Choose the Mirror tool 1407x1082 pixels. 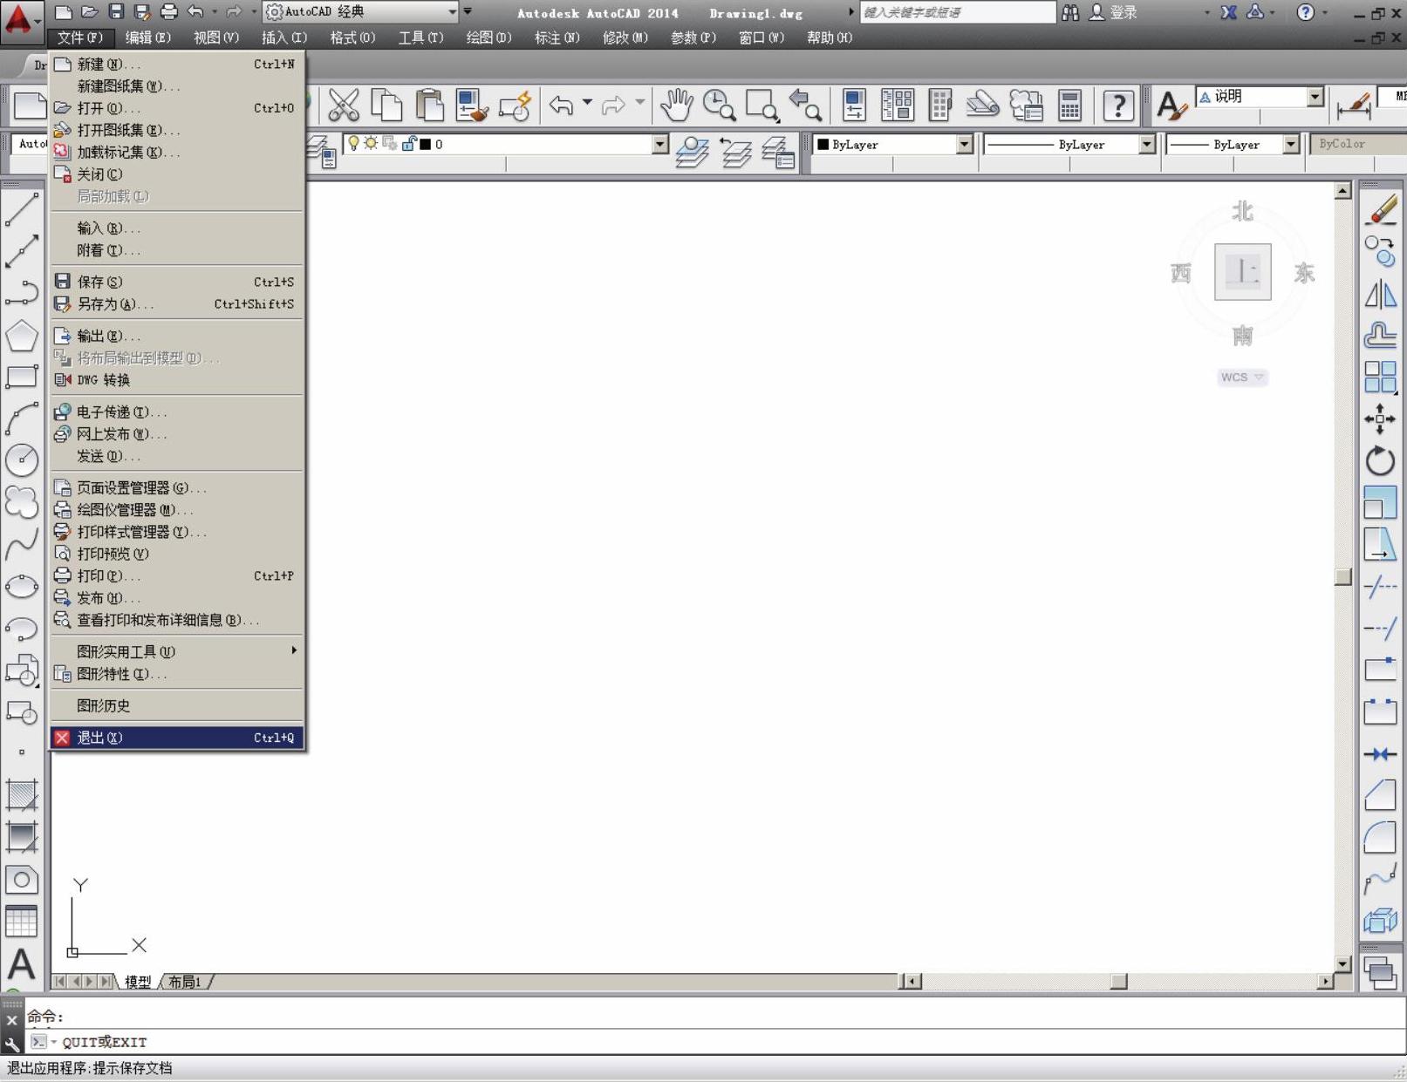click(x=1379, y=295)
